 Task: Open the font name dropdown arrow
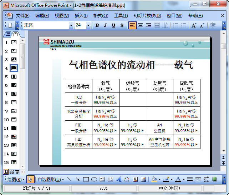tap(71, 25)
